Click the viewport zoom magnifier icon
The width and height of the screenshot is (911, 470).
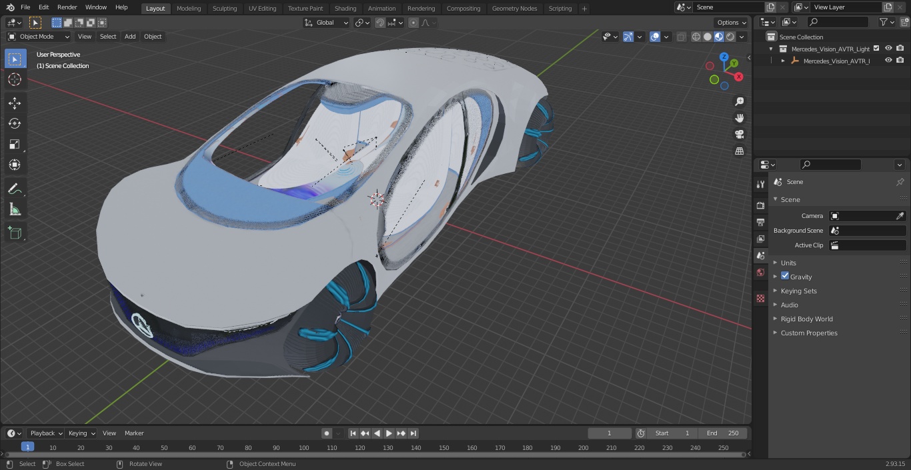[739, 101]
